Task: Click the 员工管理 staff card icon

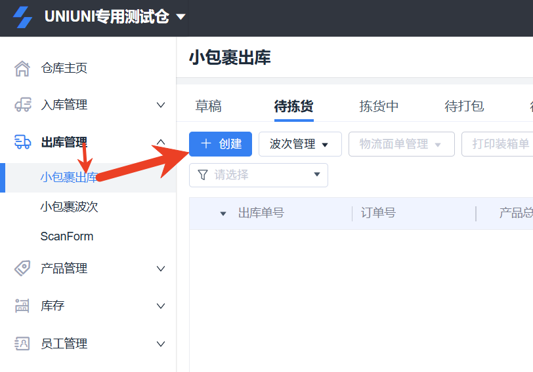Action: pos(22,344)
